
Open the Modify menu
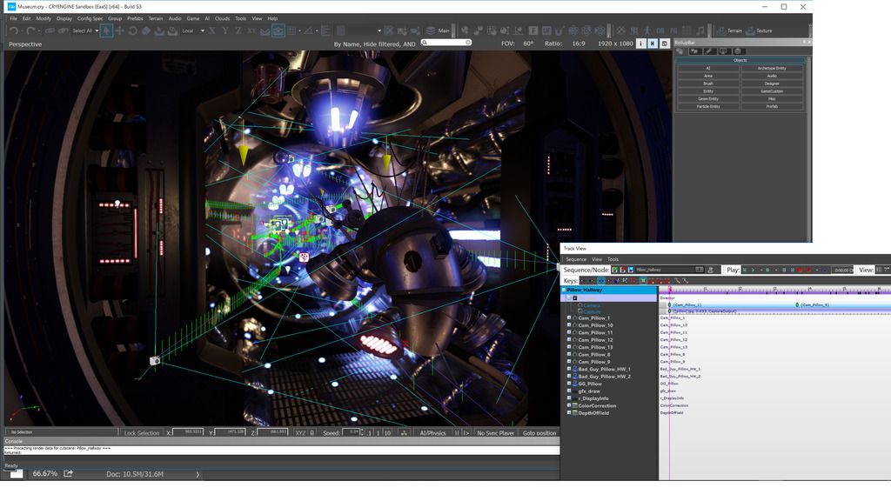point(44,18)
